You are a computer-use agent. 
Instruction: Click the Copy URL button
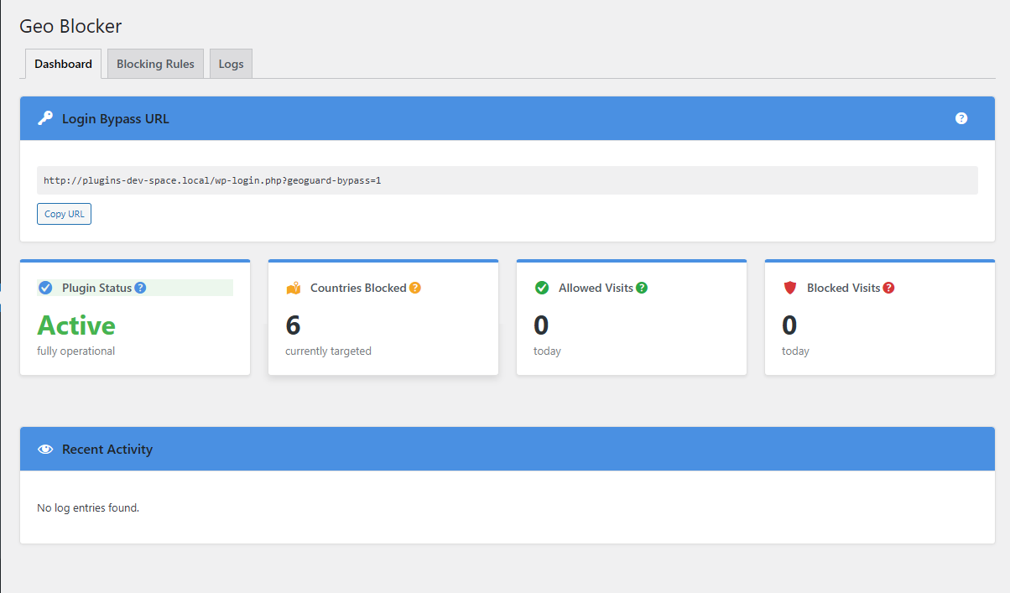coord(64,214)
